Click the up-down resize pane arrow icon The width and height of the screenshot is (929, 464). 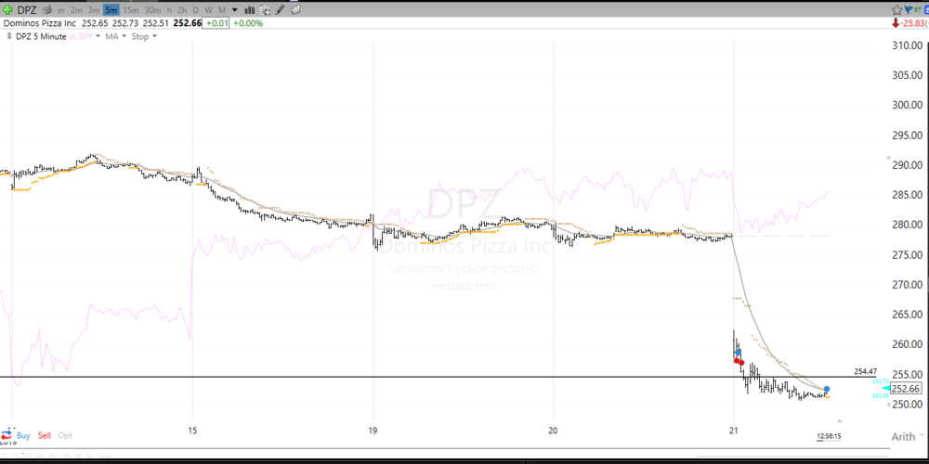pos(9,37)
